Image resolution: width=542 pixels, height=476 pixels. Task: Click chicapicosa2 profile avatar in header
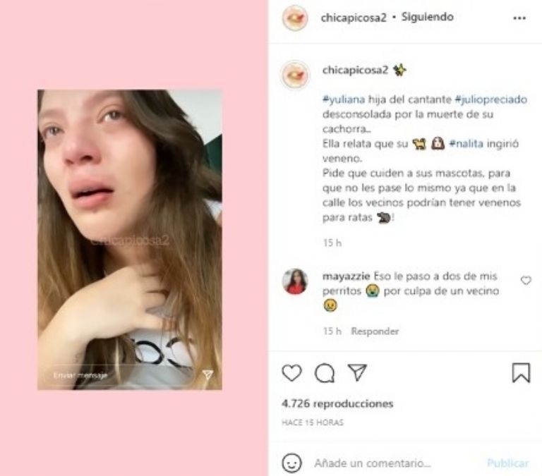(x=295, y=18)
